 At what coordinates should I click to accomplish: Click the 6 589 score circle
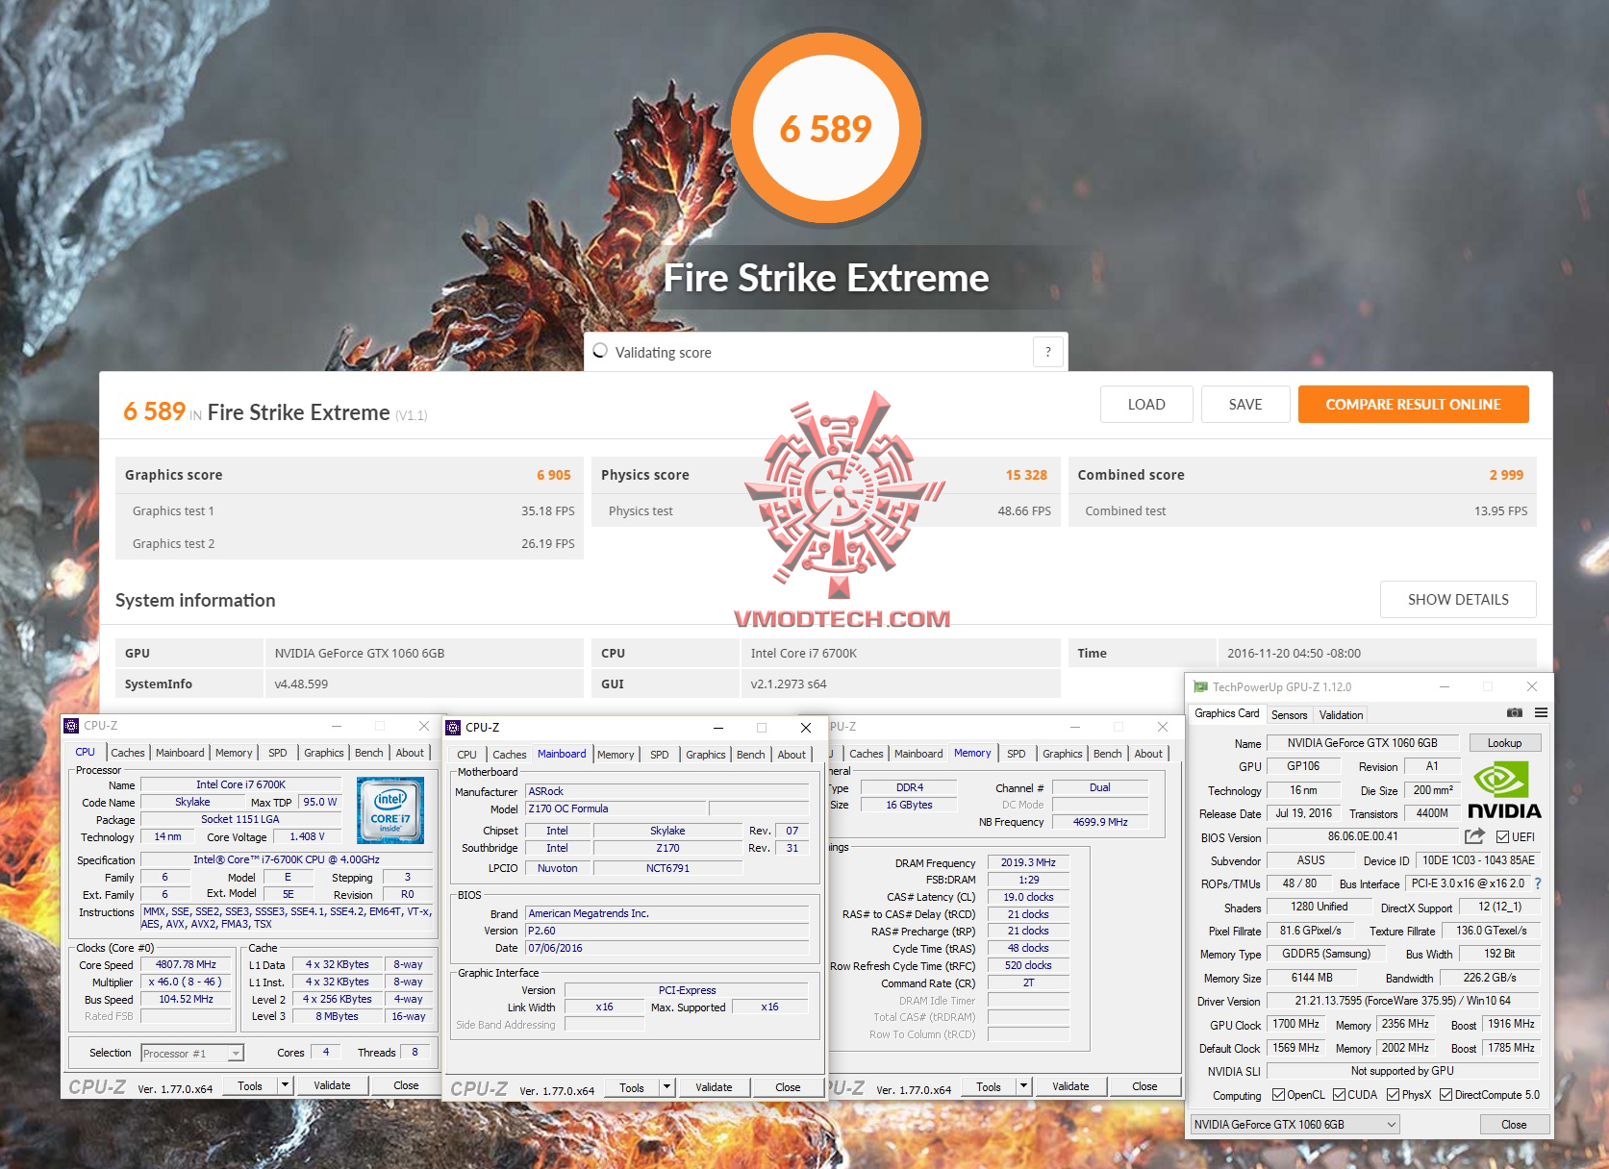(x=826, y=127)
